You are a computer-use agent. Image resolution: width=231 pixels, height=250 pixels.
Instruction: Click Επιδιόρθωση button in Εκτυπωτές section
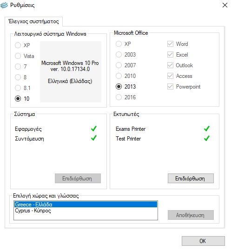click(x=191, y=179)
